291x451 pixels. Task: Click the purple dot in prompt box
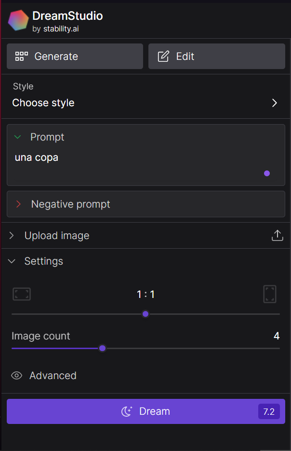(267, 173)
